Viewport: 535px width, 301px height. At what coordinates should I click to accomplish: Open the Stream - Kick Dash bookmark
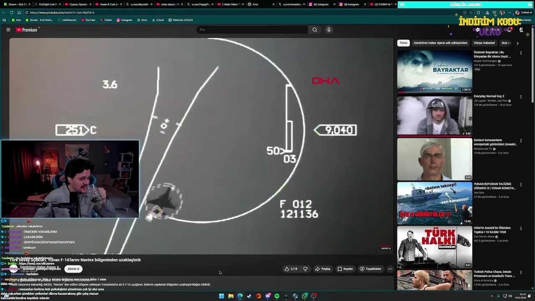39,20
